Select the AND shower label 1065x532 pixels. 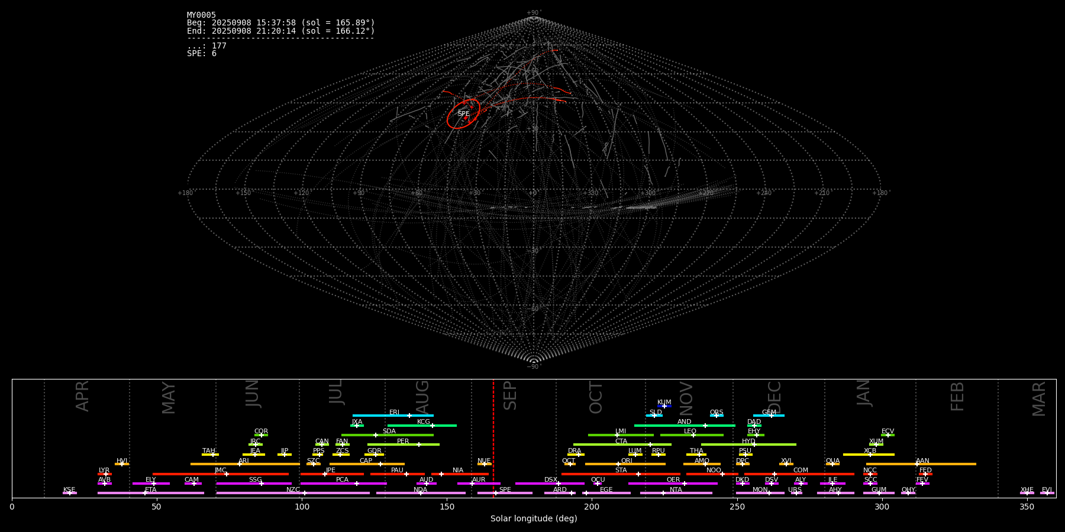pyautogui.click(x=684, y=422)
